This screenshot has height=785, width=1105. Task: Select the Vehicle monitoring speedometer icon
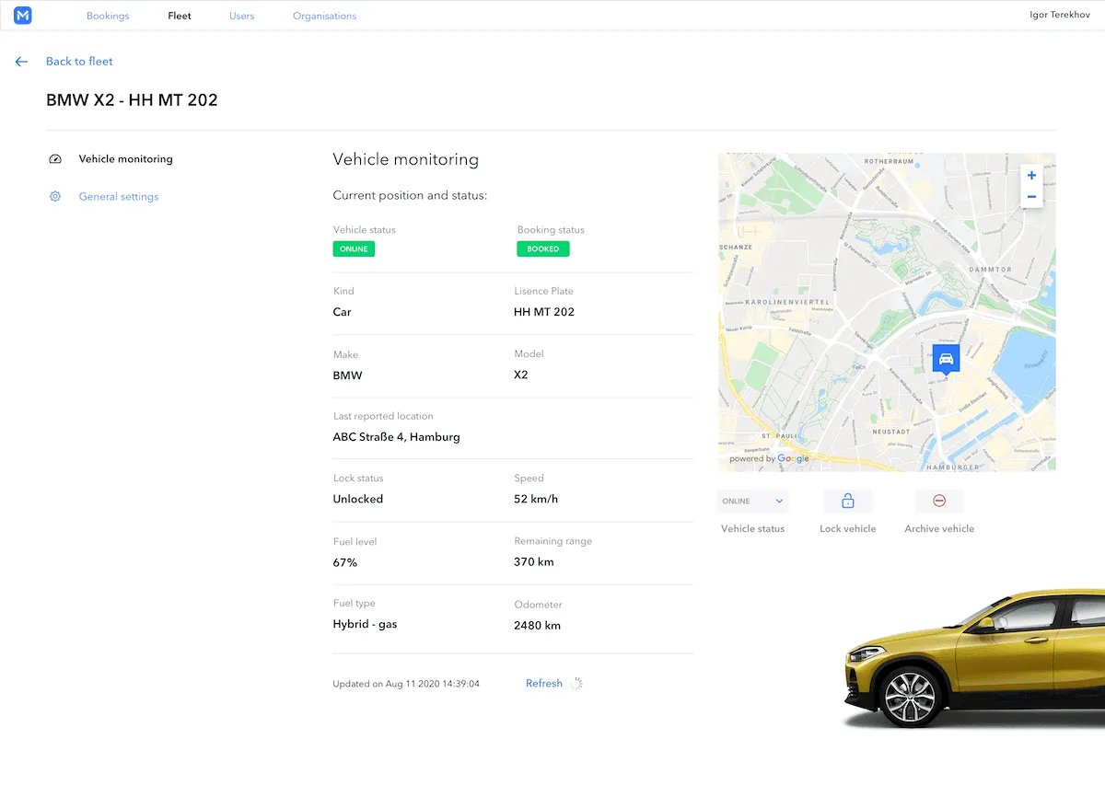55,158
